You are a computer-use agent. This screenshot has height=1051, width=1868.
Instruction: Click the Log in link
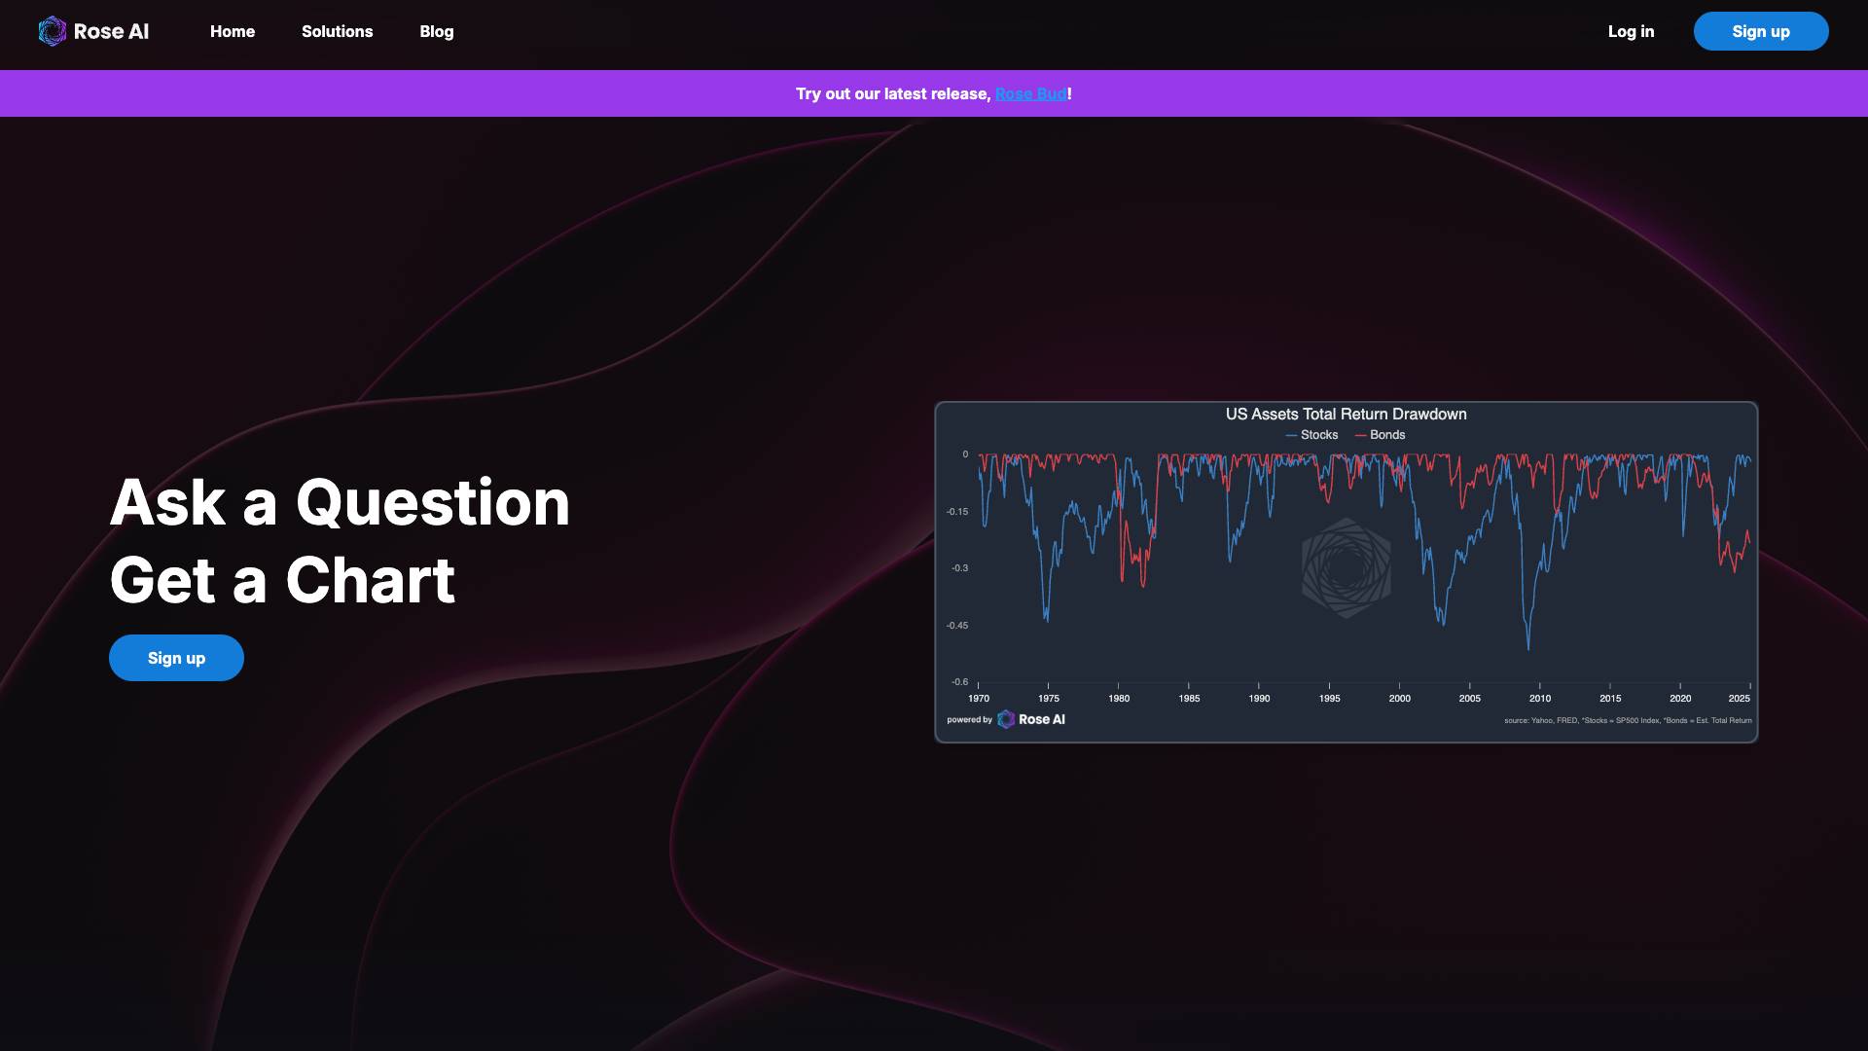1631,31
